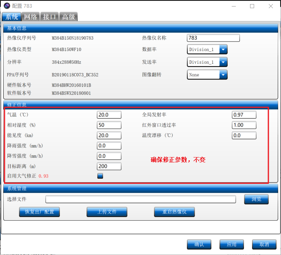Click the 应用 button

231,244
